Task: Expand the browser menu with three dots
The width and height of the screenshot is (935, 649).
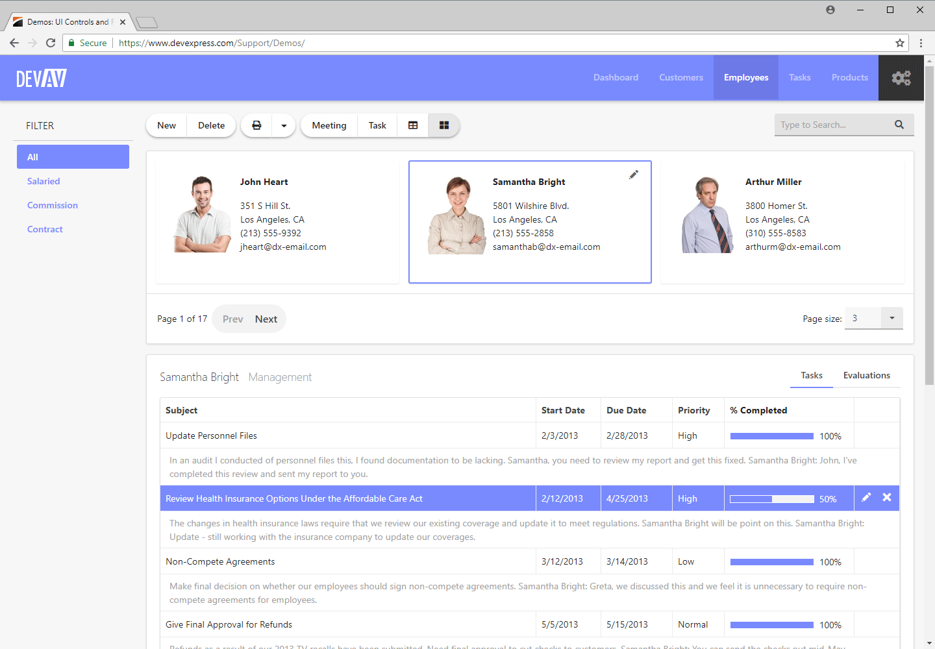Action: [921, 43]
